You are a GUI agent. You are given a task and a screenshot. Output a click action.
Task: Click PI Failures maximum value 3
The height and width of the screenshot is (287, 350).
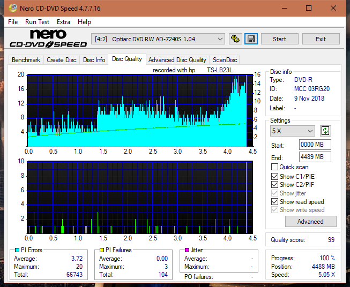(166, 267)
